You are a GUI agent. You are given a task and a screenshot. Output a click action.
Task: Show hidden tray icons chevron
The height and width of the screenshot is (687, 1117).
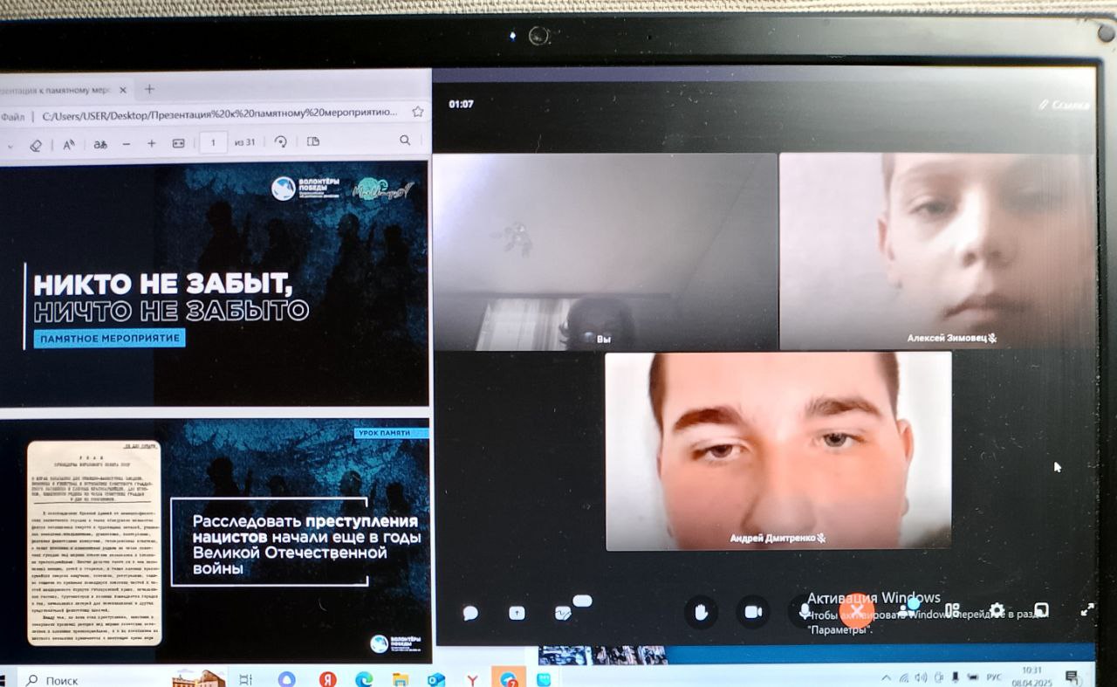887,677
